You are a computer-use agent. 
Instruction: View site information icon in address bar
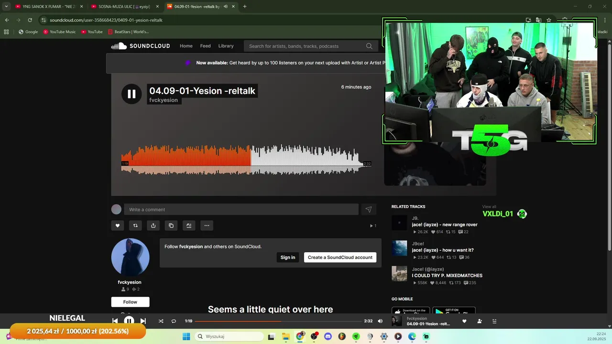pyautogui.click(x=44, y=20)
